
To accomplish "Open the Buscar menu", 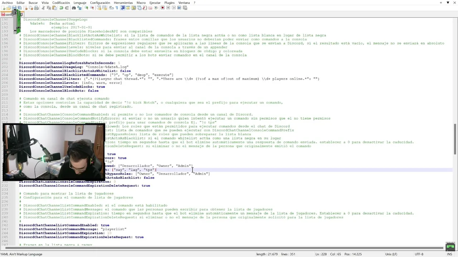I will pos(33,2).
